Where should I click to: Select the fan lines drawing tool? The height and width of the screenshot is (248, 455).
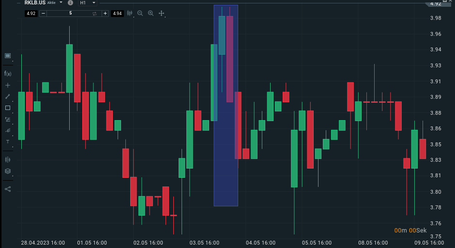click(x=8, y=130)
